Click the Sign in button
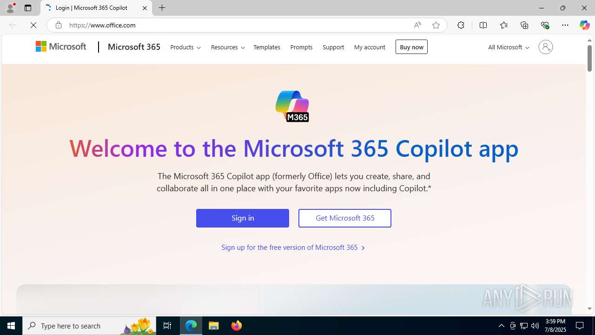This screenshot has width=595, height=335. point(243,218)
